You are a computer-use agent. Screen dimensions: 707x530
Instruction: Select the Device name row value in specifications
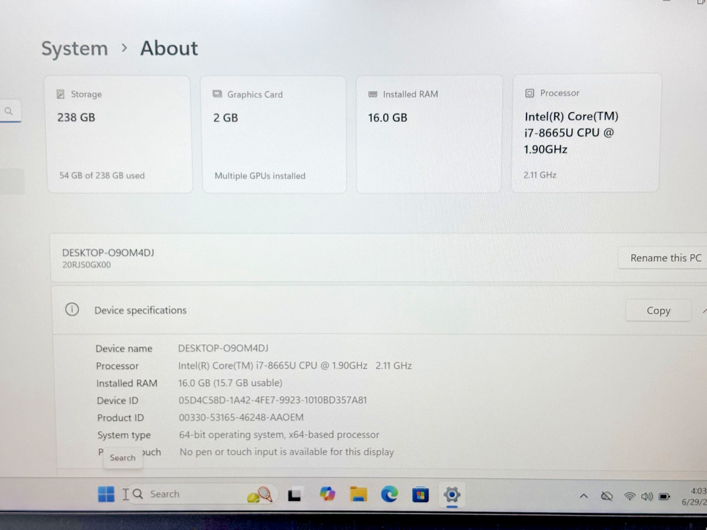(223, 348)
